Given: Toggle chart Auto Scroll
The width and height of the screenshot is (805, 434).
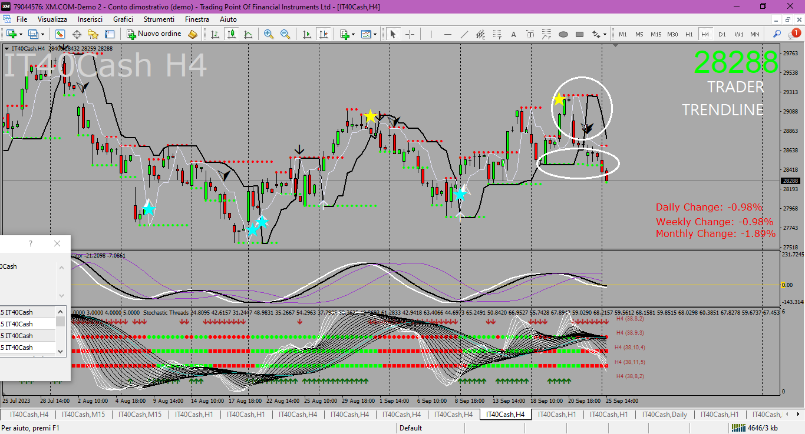Looking at the screenshot, I should click(x=307, y=34).
